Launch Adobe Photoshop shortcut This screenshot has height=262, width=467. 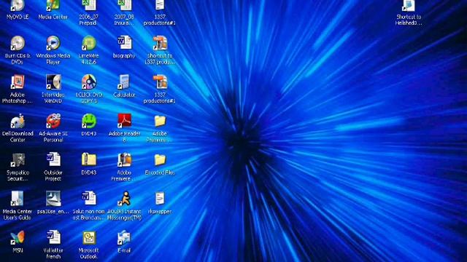[18, 82]
